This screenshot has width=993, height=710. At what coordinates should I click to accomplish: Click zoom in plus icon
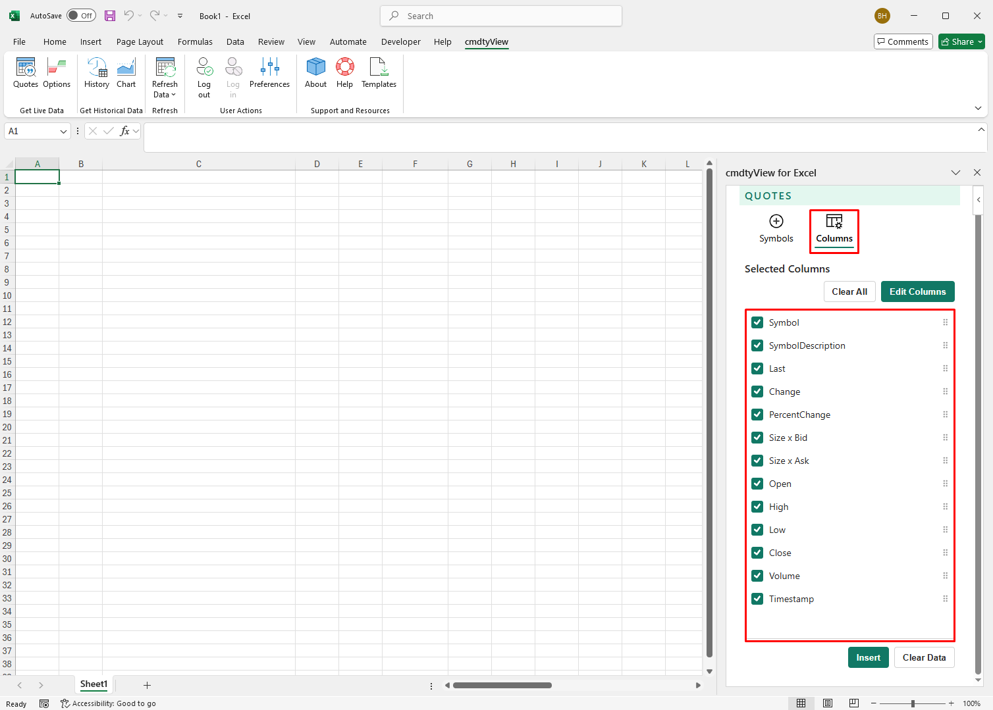coord(951,703)
